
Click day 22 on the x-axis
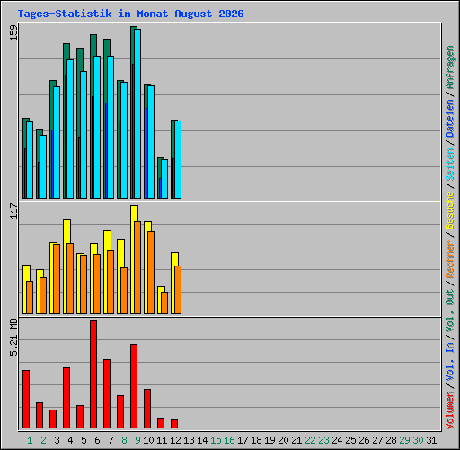[310, 440]
